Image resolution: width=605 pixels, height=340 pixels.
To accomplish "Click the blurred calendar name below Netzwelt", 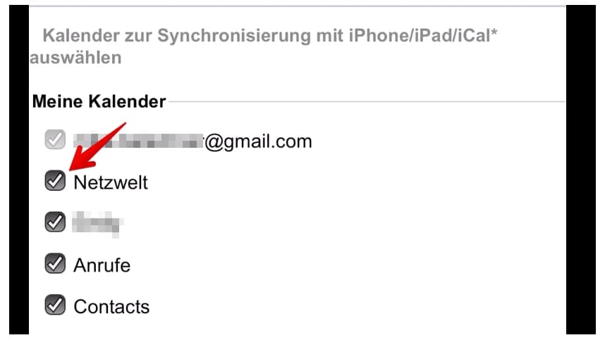I will click(x=98, y=224).
